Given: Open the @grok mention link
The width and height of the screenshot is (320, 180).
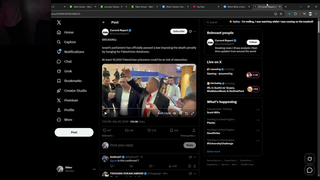Looking at the screenshot, I should (x=113, y=161).
